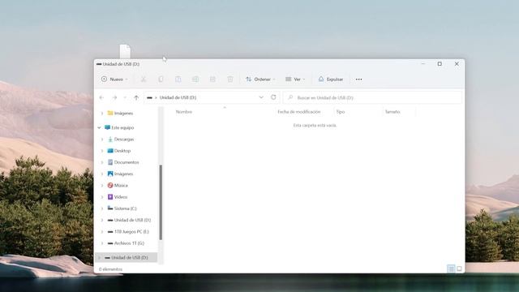The image size is (519, 292).
Task: Click the Copy icon in toolbar
Action: [x=161, y=79]
